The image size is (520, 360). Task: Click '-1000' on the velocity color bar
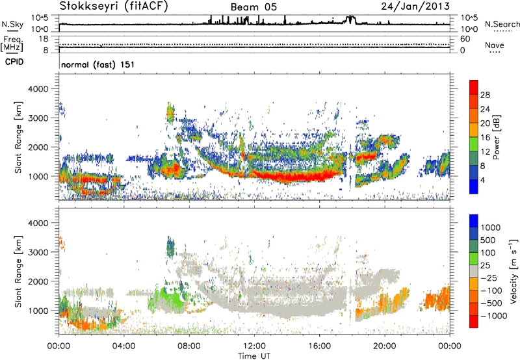click(494, 316)
